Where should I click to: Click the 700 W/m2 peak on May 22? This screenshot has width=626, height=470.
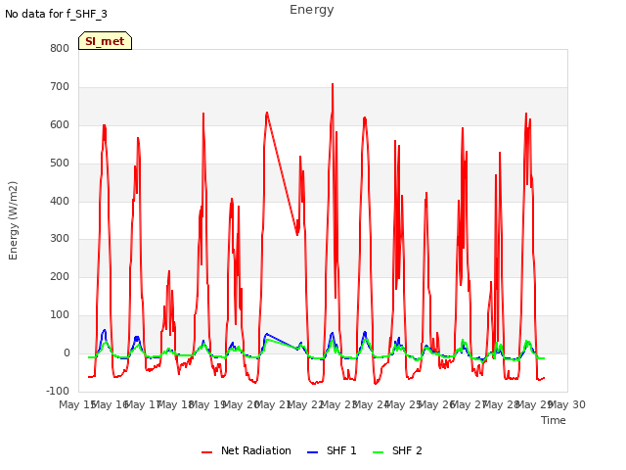click(x=333, y=85)
